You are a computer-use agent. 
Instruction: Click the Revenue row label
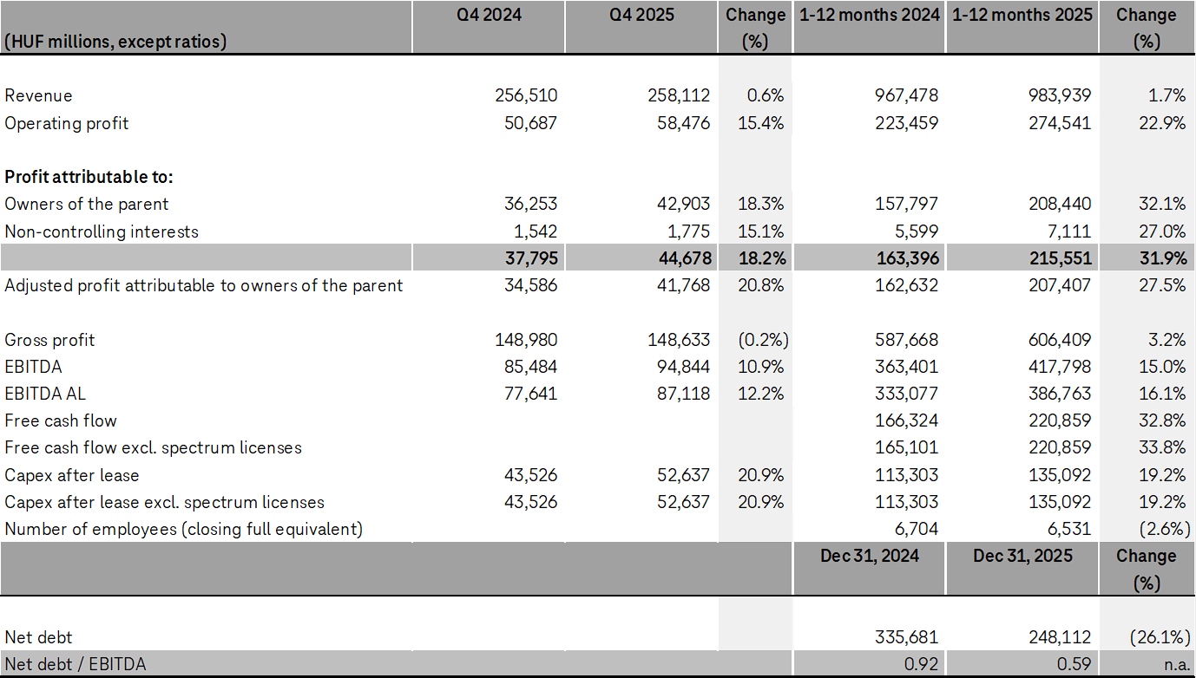point(39,95)
